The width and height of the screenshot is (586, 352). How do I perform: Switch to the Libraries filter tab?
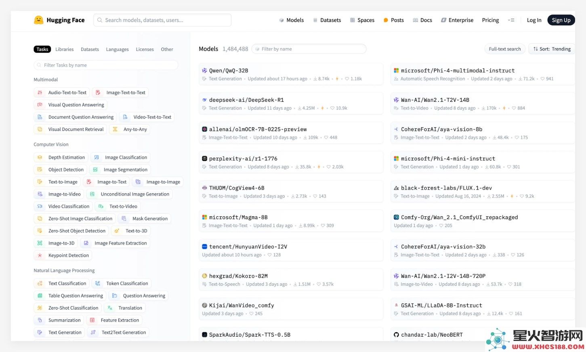65,49
